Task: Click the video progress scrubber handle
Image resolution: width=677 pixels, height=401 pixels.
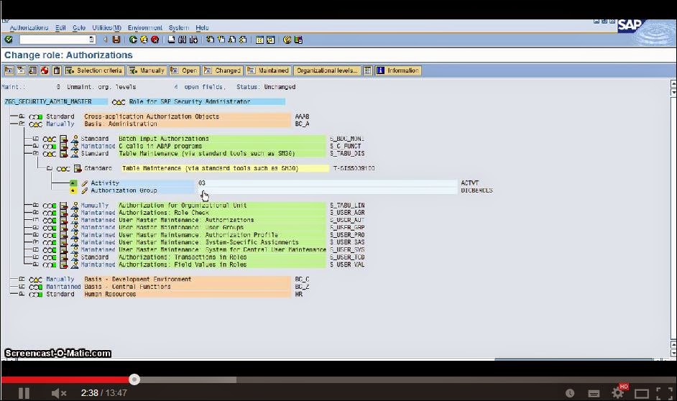Action: (134, 379)
